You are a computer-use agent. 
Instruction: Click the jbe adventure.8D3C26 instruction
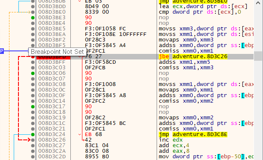pyautogui.click(x=193, y=56)
